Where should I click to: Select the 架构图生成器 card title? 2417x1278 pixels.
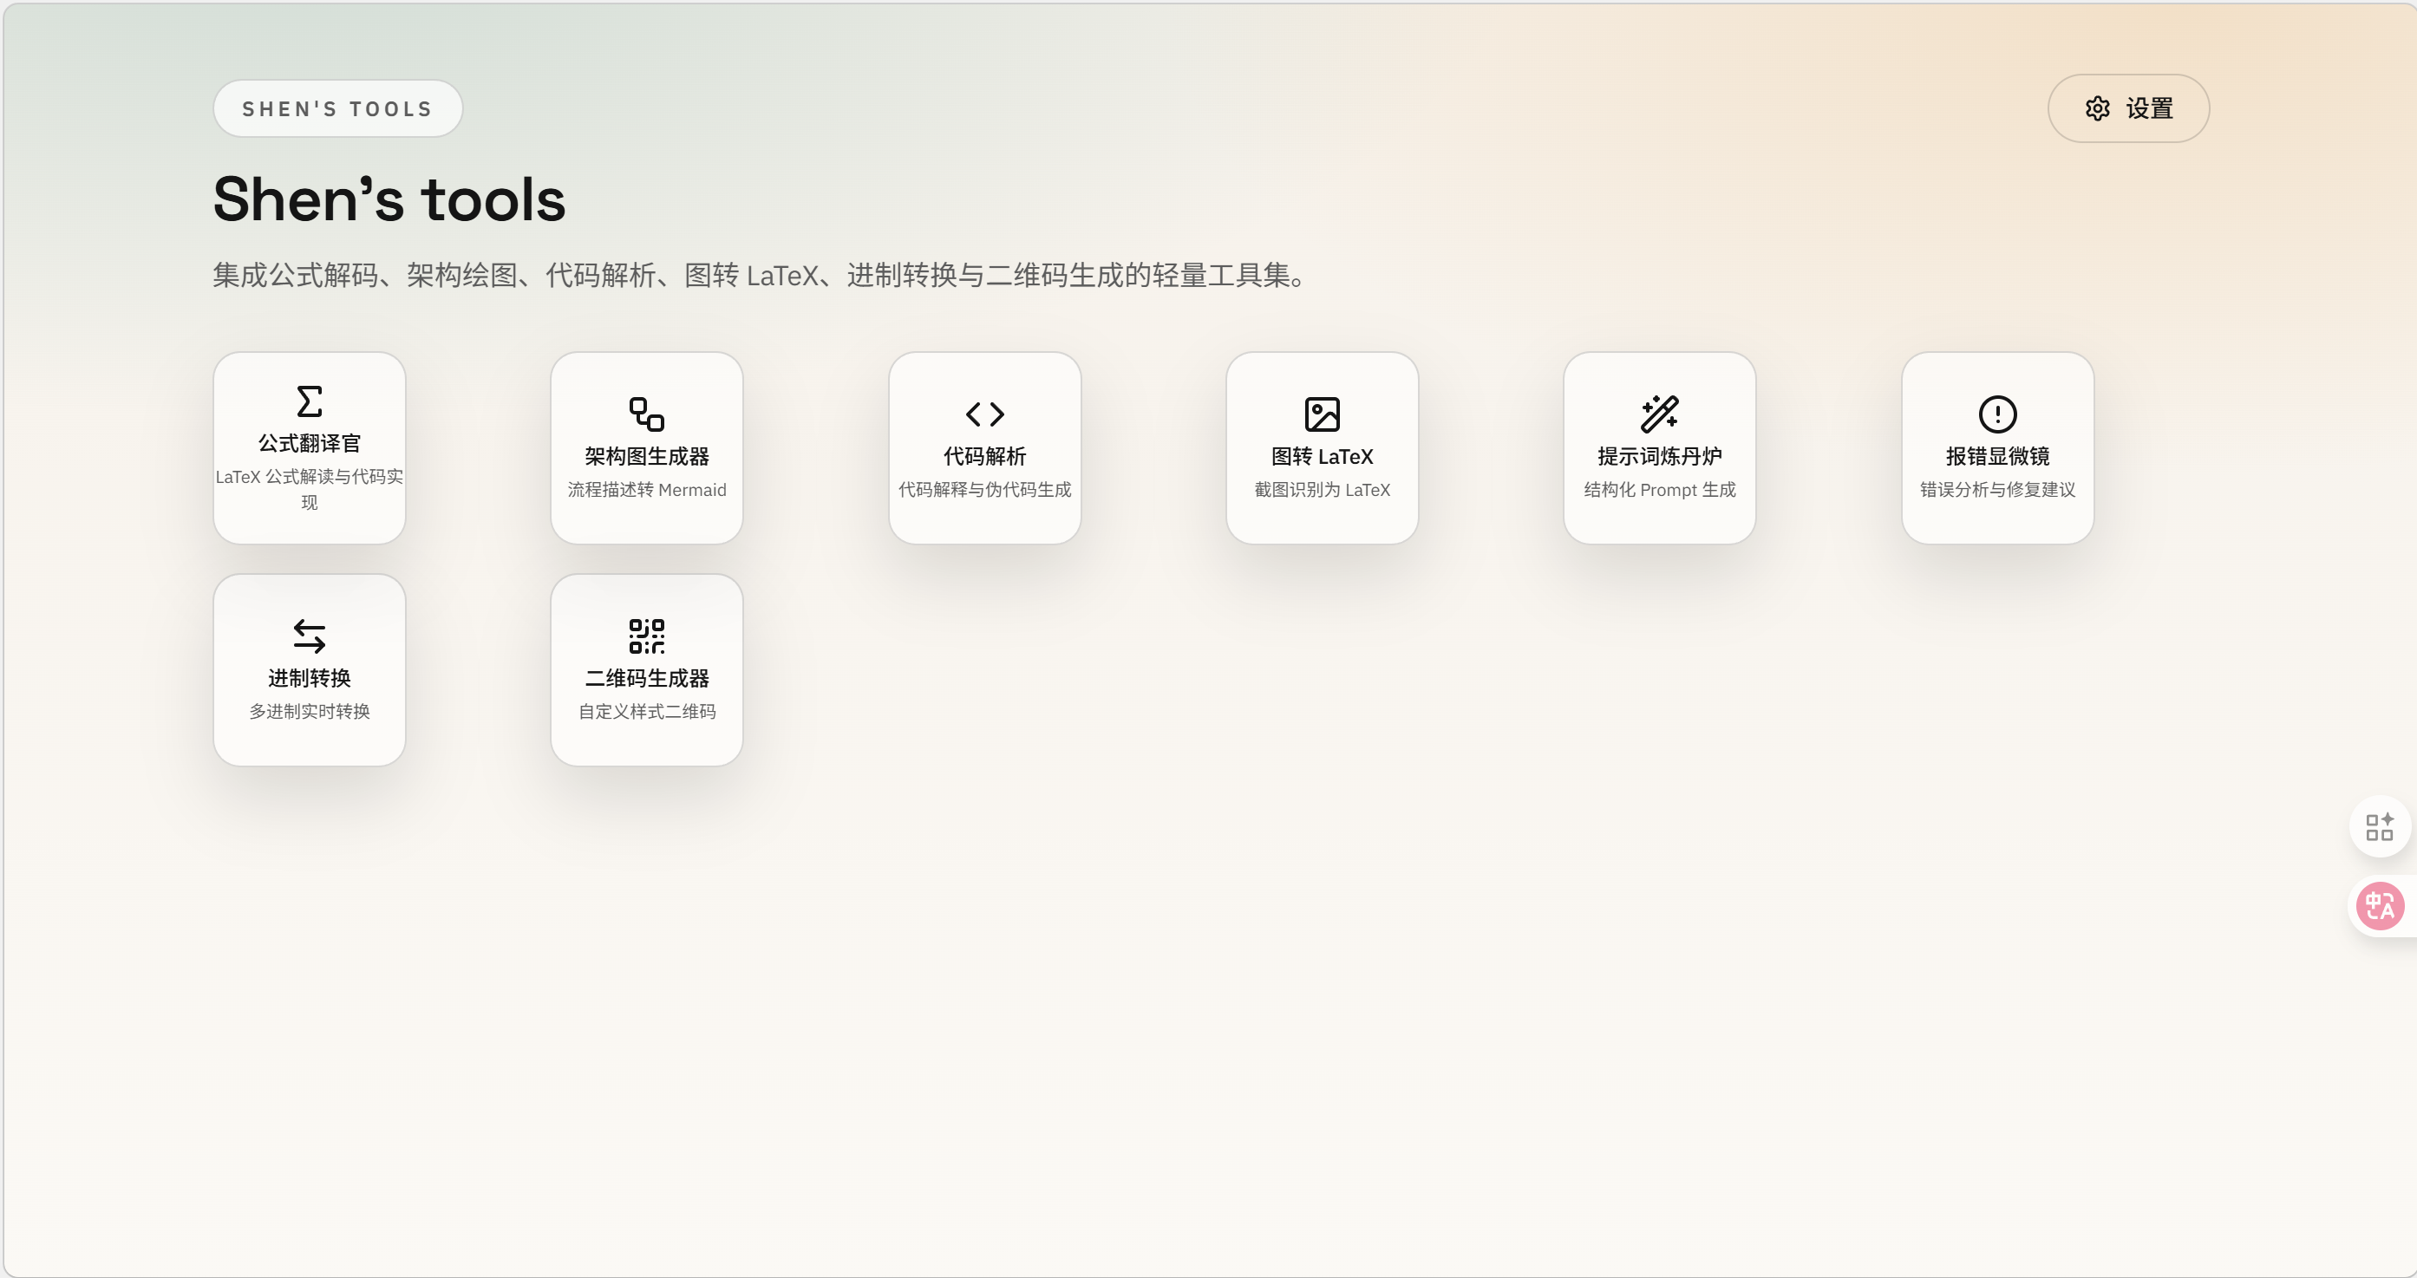click(646, 456)
